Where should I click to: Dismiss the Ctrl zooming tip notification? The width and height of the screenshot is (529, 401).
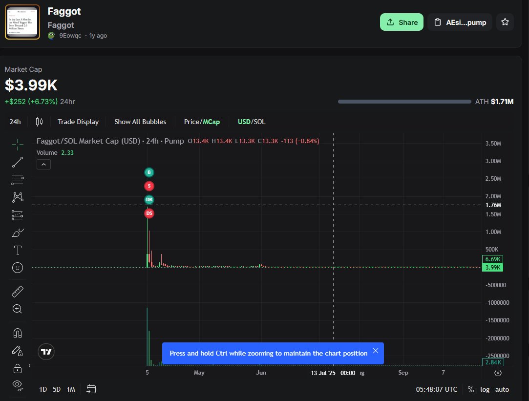pos(376,351)
